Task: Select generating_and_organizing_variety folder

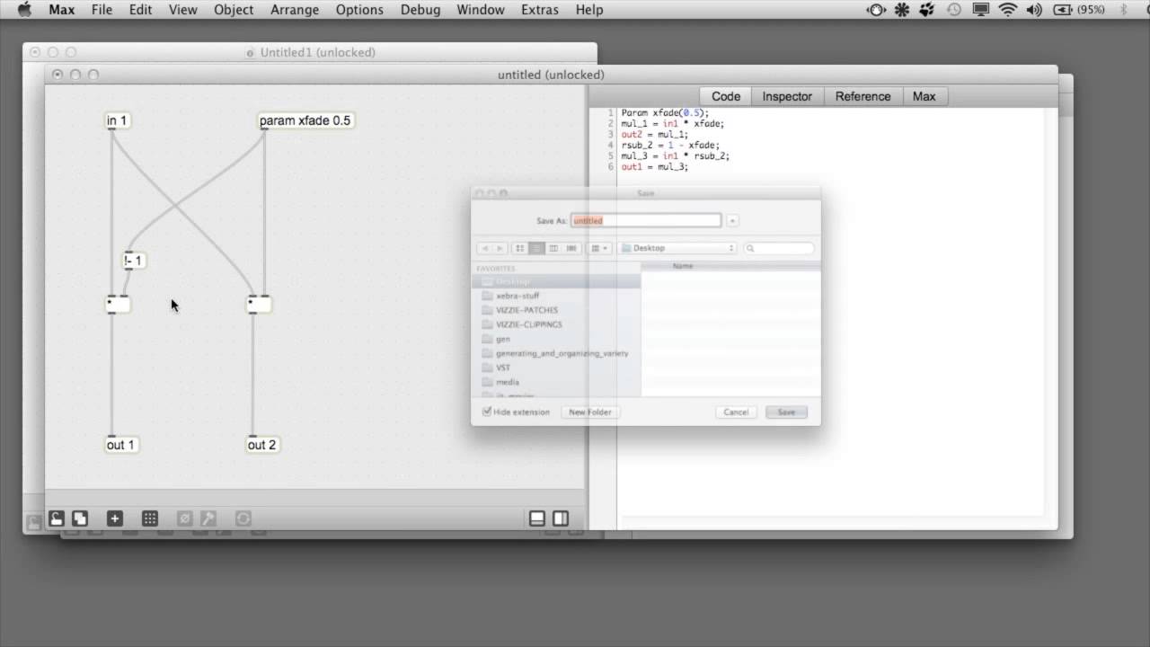Action: point(556,353)
